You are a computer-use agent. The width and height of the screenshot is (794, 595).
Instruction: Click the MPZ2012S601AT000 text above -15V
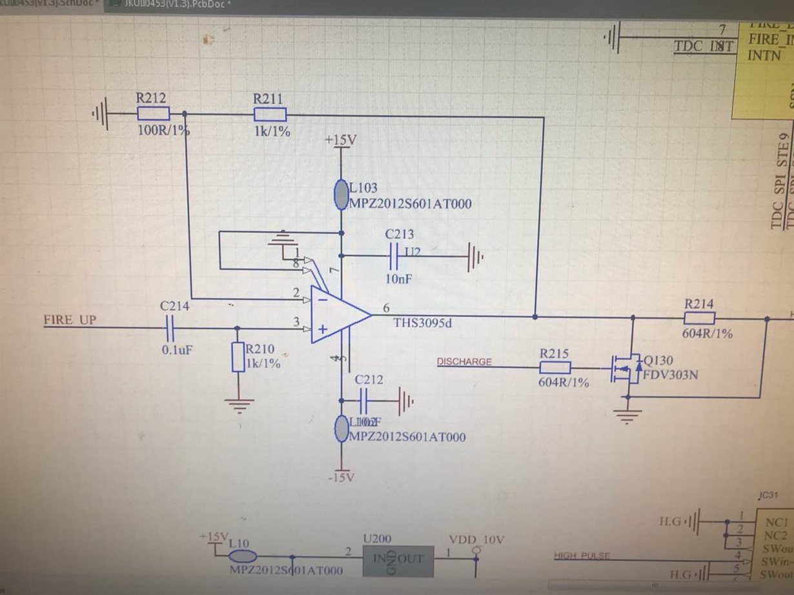click(407, 437)
